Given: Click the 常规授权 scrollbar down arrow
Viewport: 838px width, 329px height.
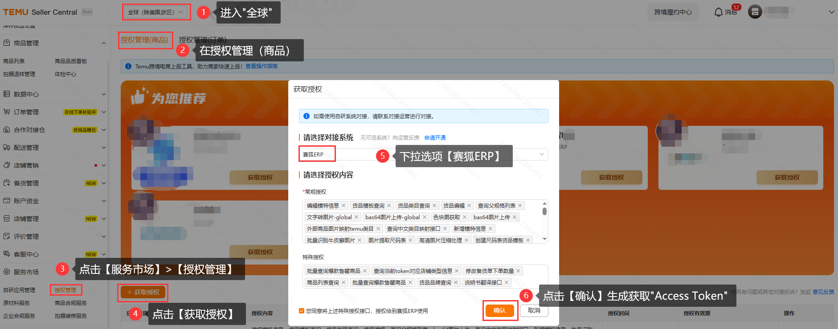Looking at the screenshot, I should [x=544, y=239].
